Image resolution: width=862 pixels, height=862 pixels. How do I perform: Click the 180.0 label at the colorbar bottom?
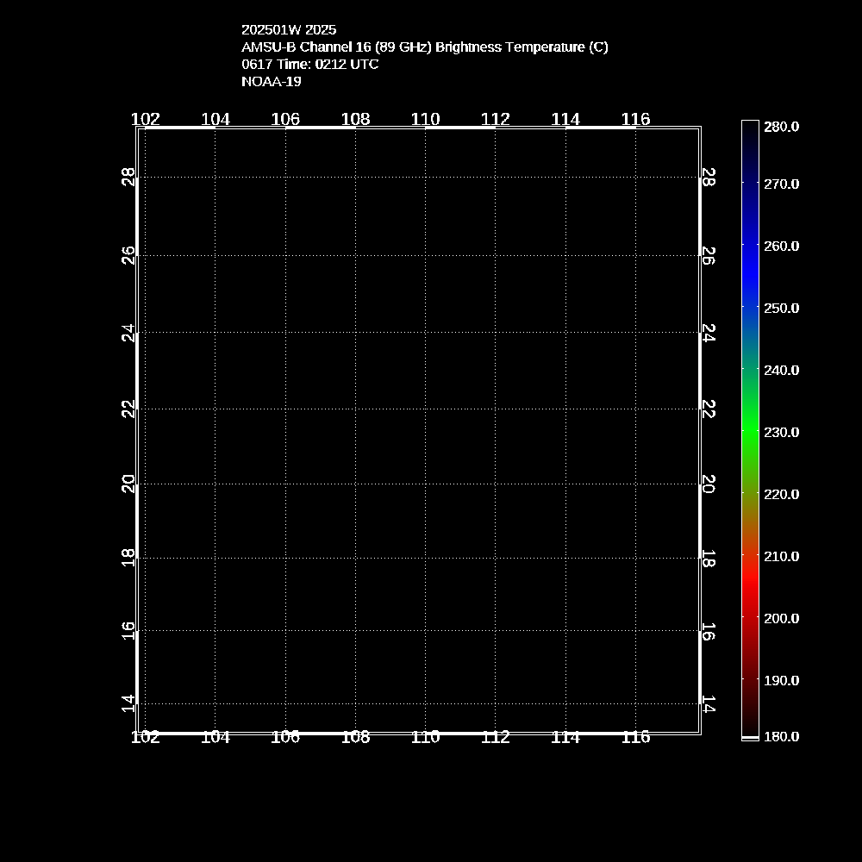pos(782,736)
